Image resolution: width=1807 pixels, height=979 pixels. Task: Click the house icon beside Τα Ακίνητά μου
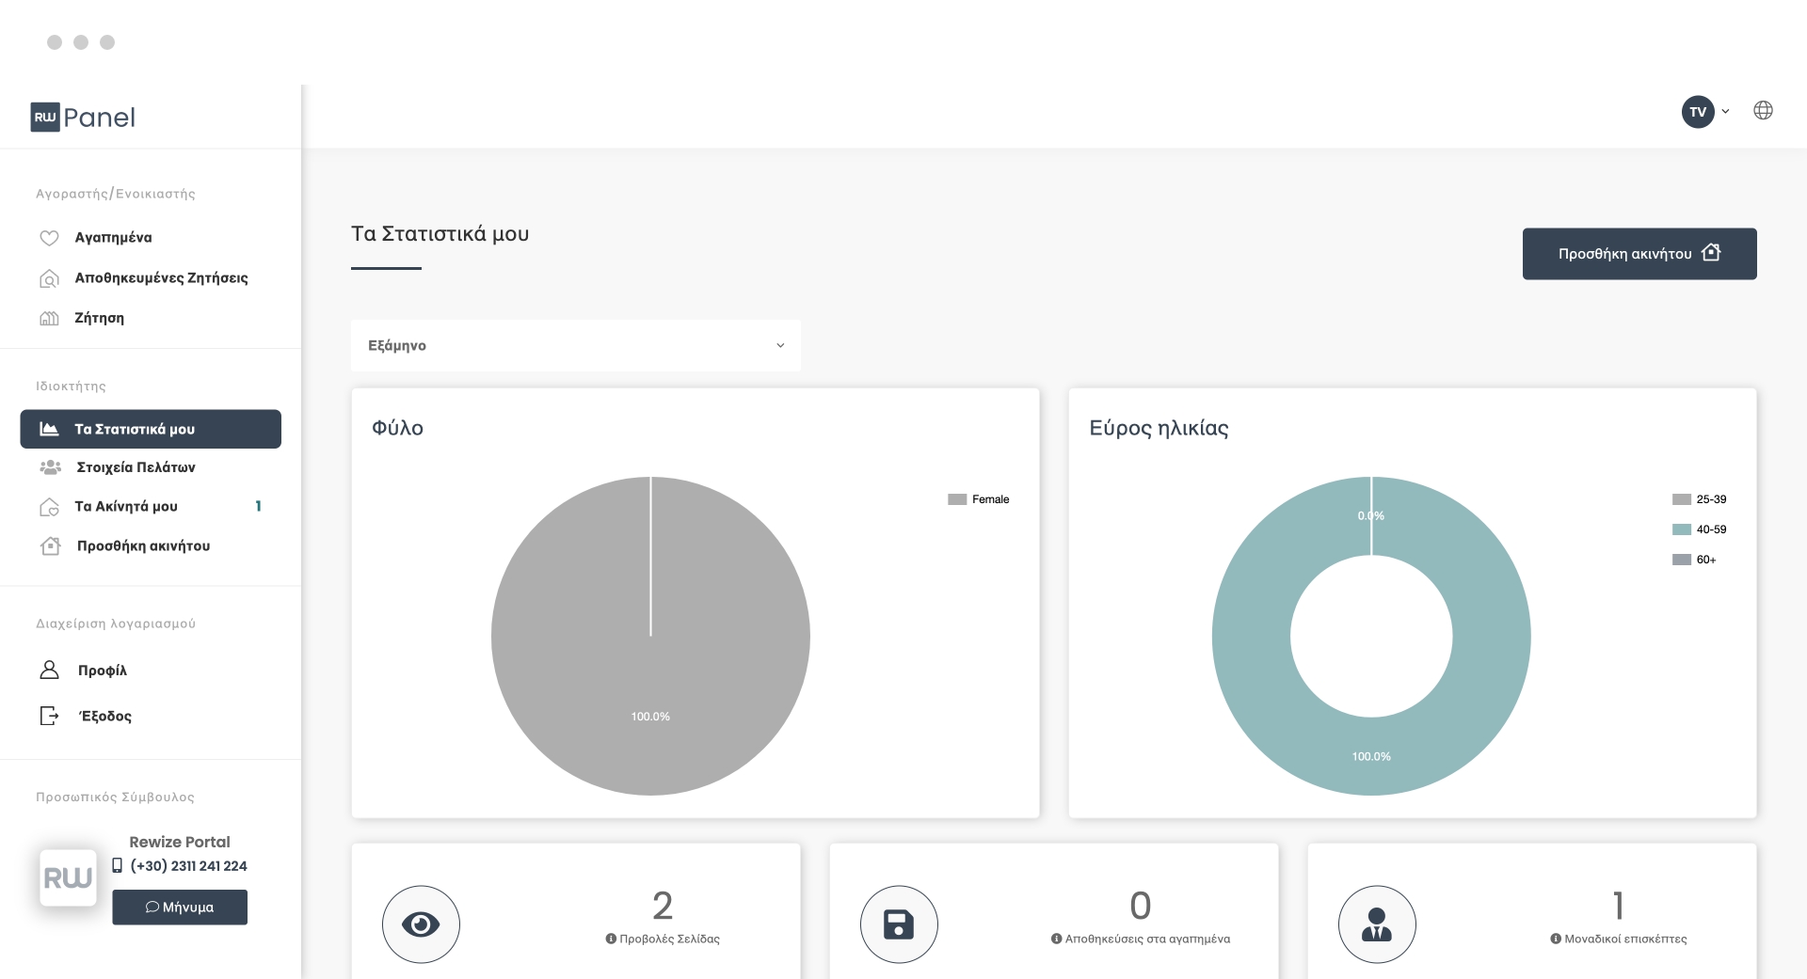(49, 507)
